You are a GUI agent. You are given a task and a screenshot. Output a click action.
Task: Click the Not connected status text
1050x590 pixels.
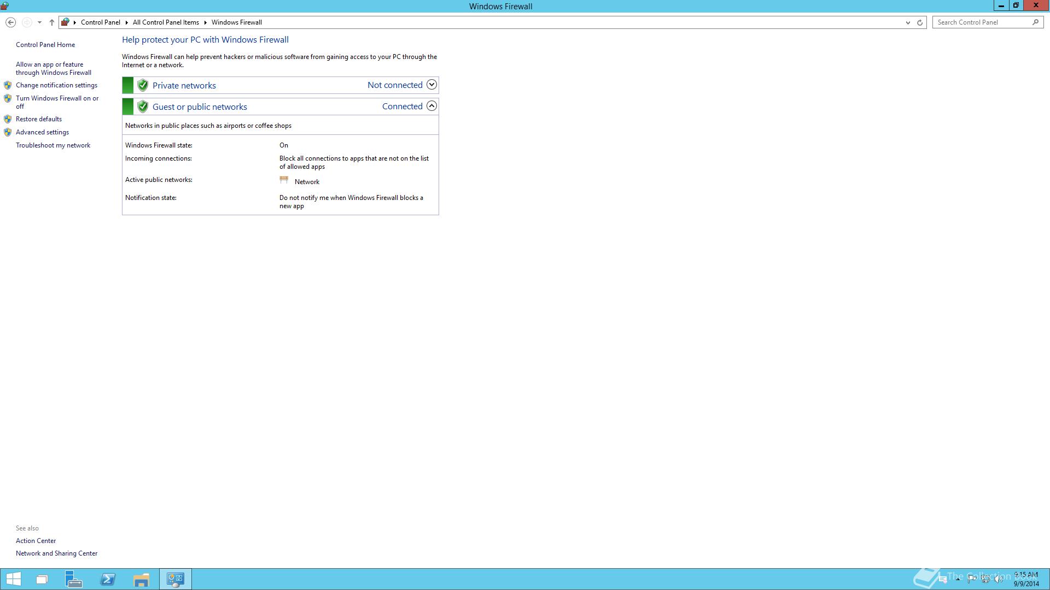tap(395, 85)
